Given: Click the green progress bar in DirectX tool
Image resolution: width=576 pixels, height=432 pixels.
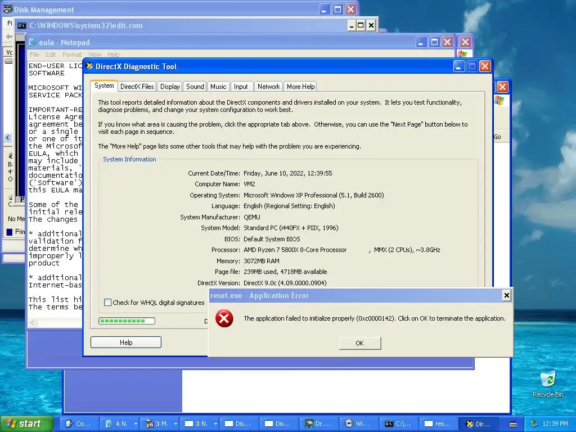Looking at the screenshot, I should pyautogui.click(x=127, y=321).
